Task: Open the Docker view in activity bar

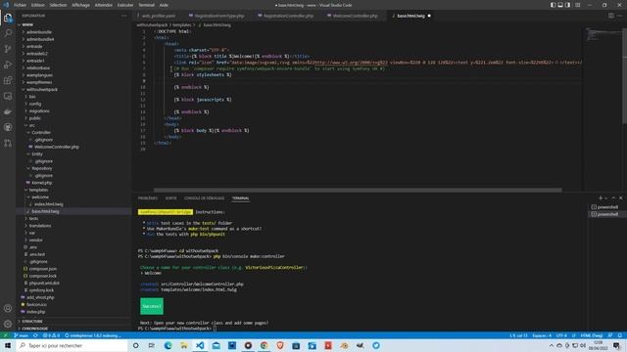Action: pos(8,111)
